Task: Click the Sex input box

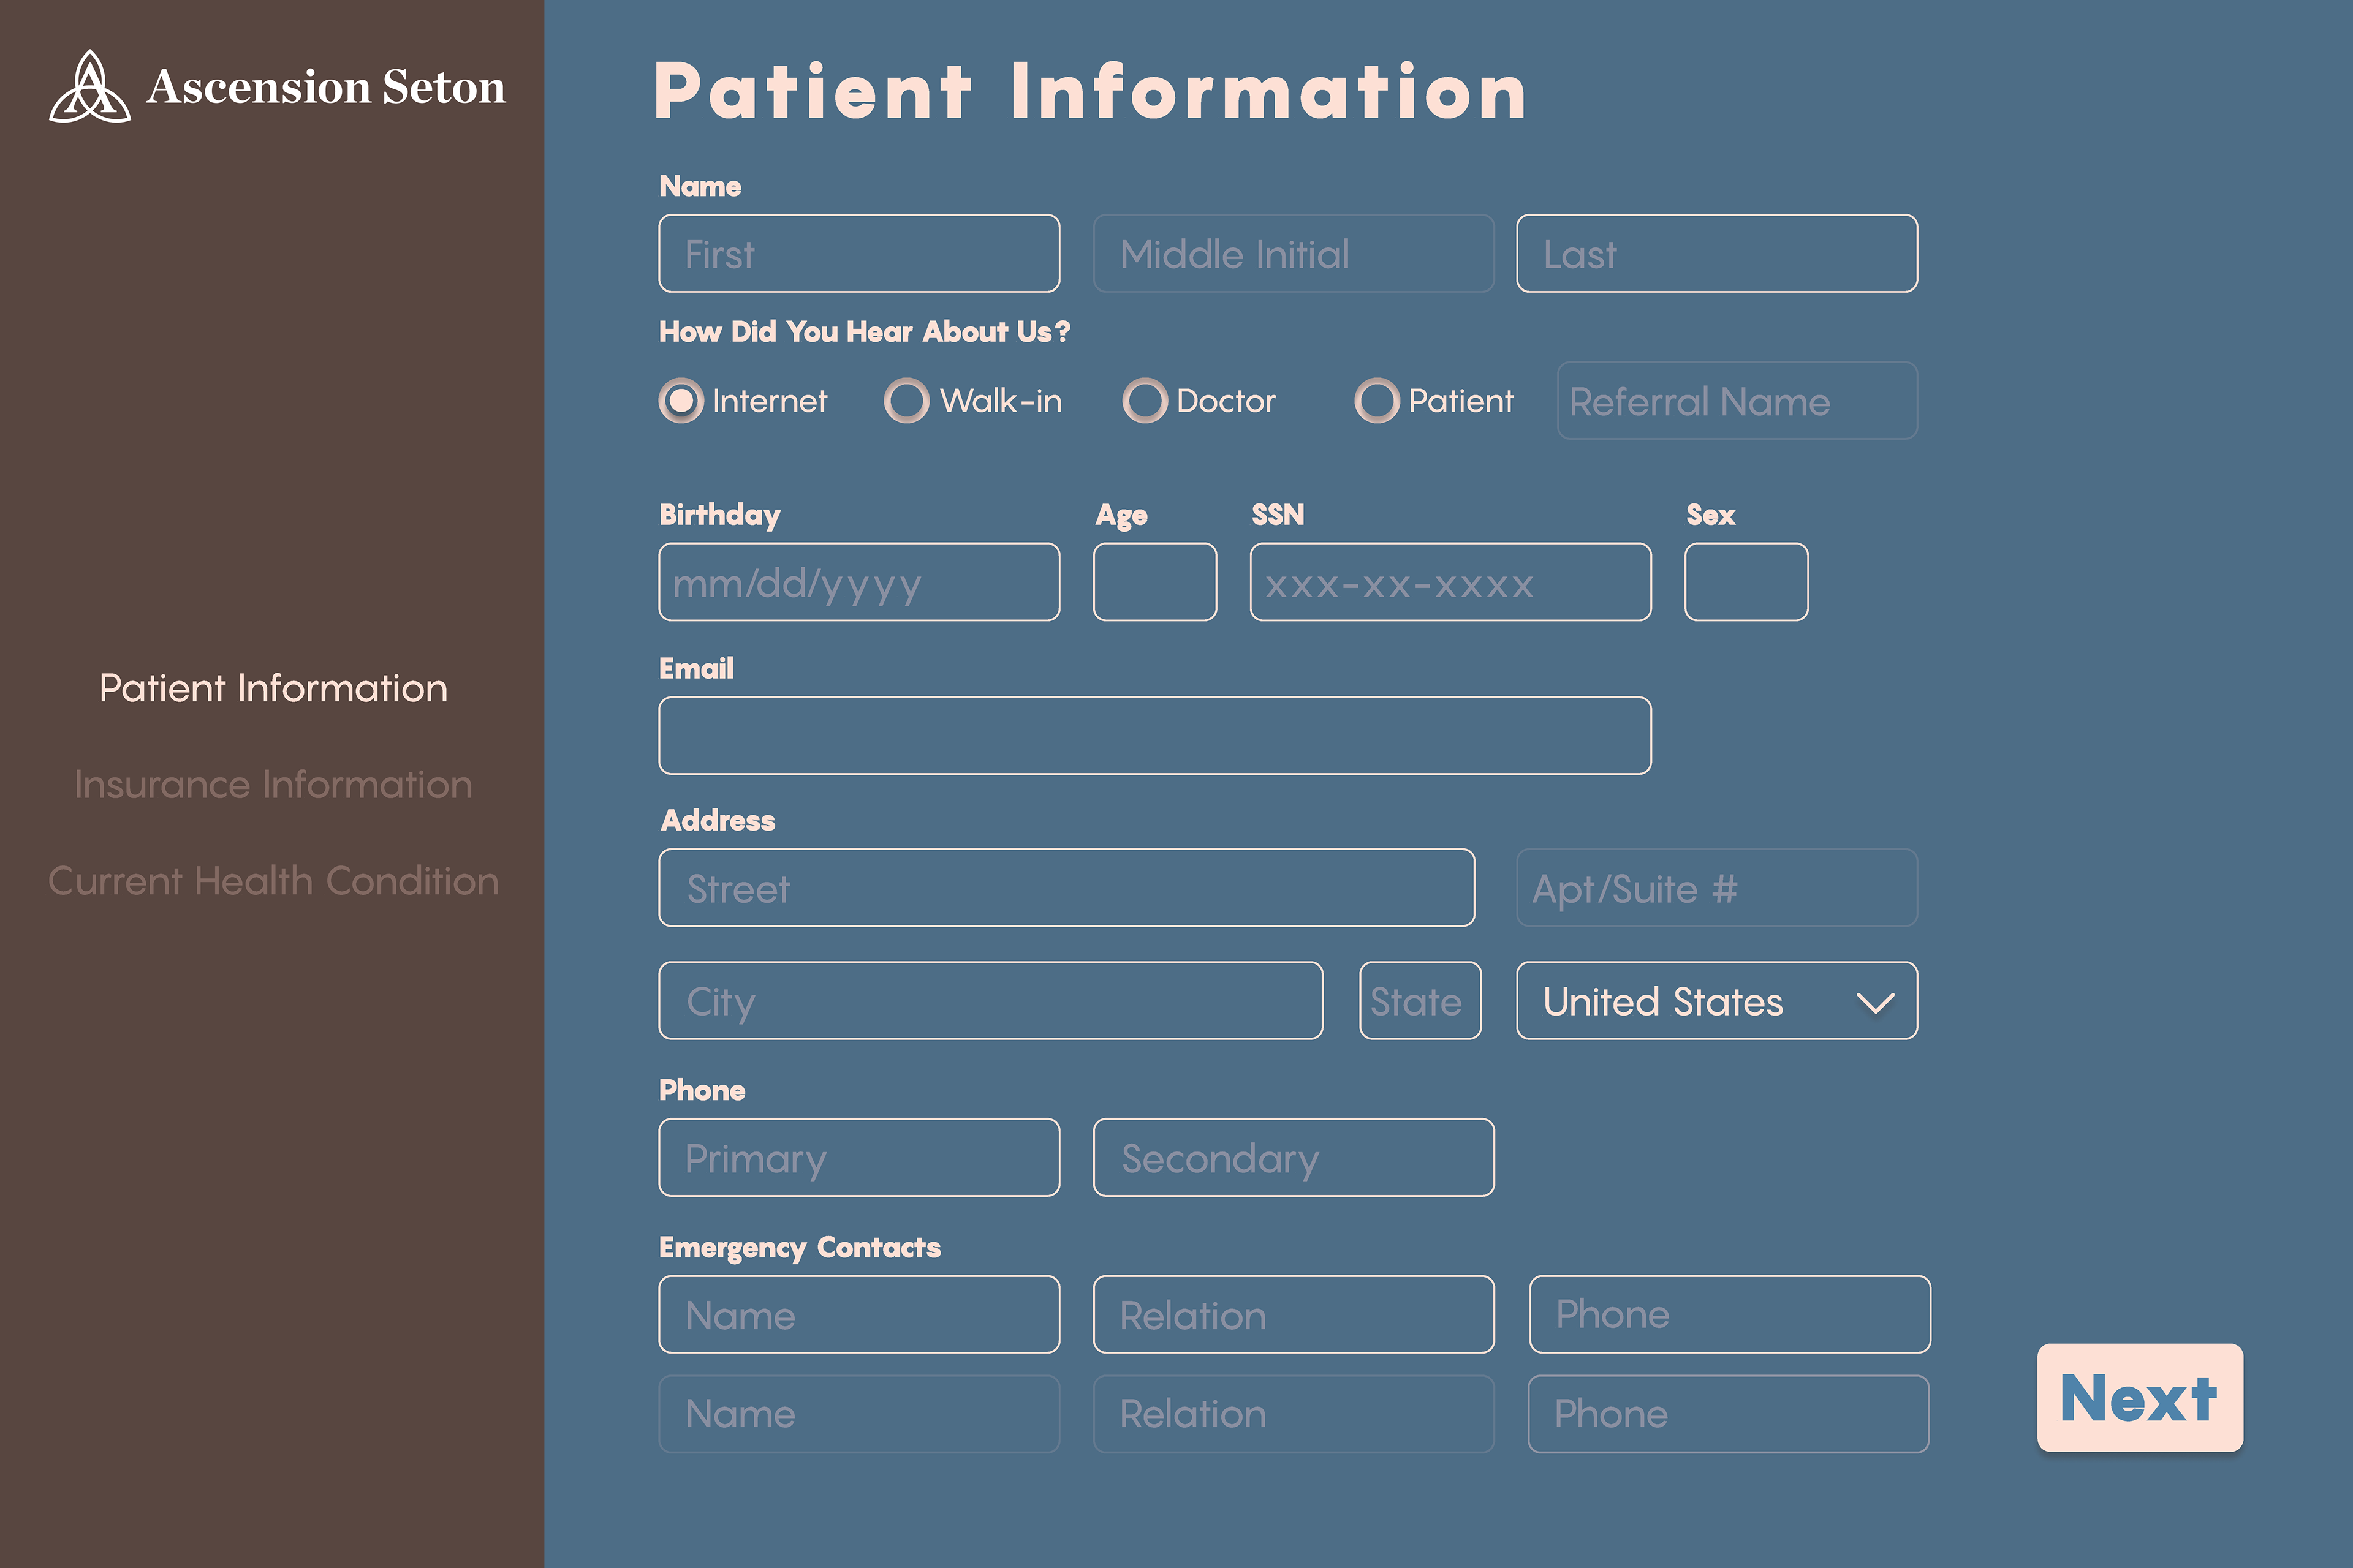Action: pyautogui.click(x=1747, y=582)
